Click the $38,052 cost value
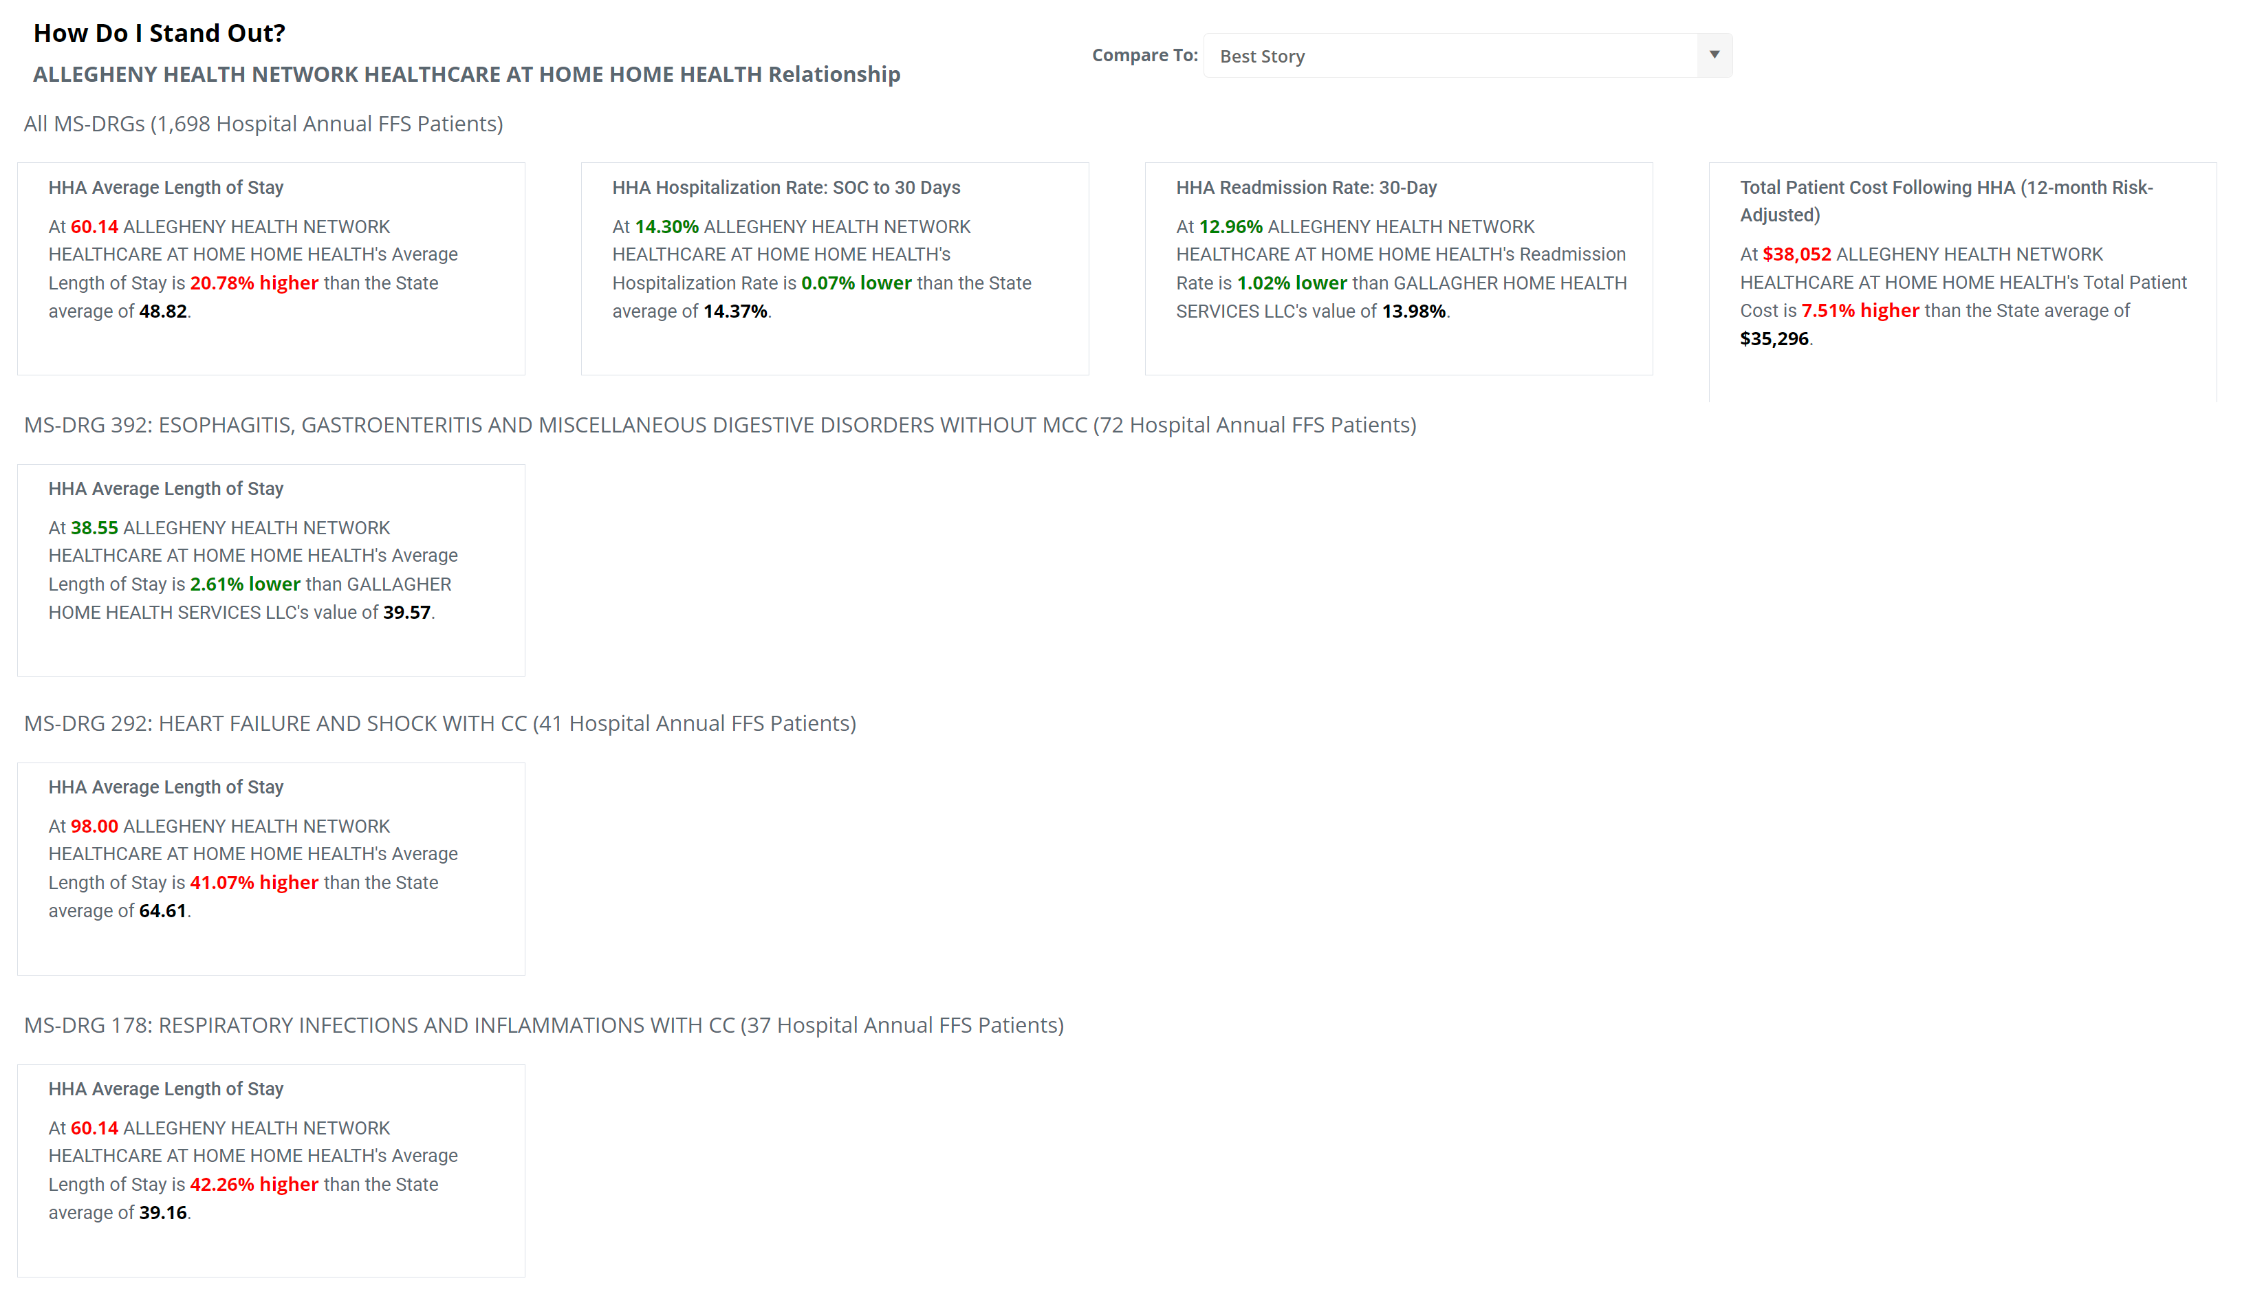This screenshot has height=1294, width=2242. [x=1796, y=254]
